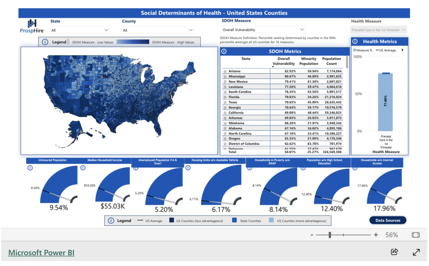Viewport: 429px width, 266px height.
Task: Click info icon in SDOH Metrics header
Action: (x=224, y=51)
